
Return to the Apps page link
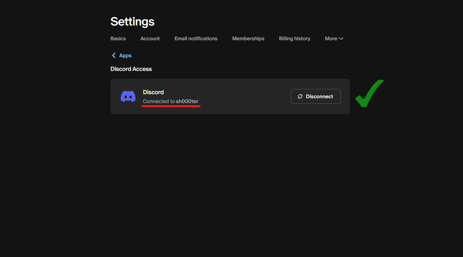click(125, 55)
